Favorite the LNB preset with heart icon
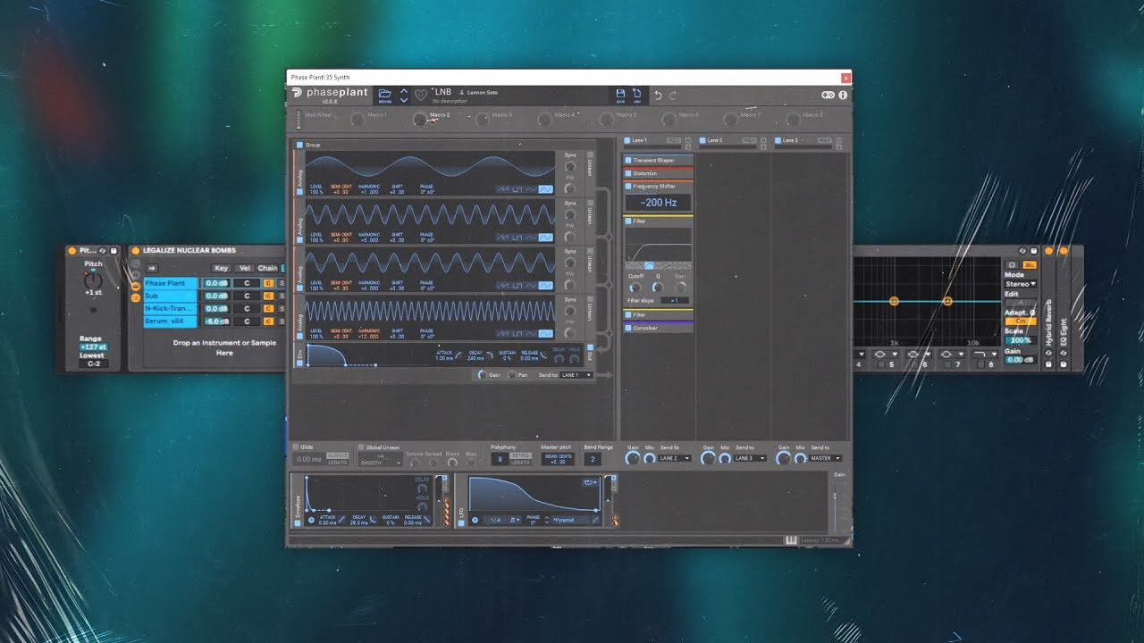The height and width of the screenshot is (643, 1144). (422, 94)
